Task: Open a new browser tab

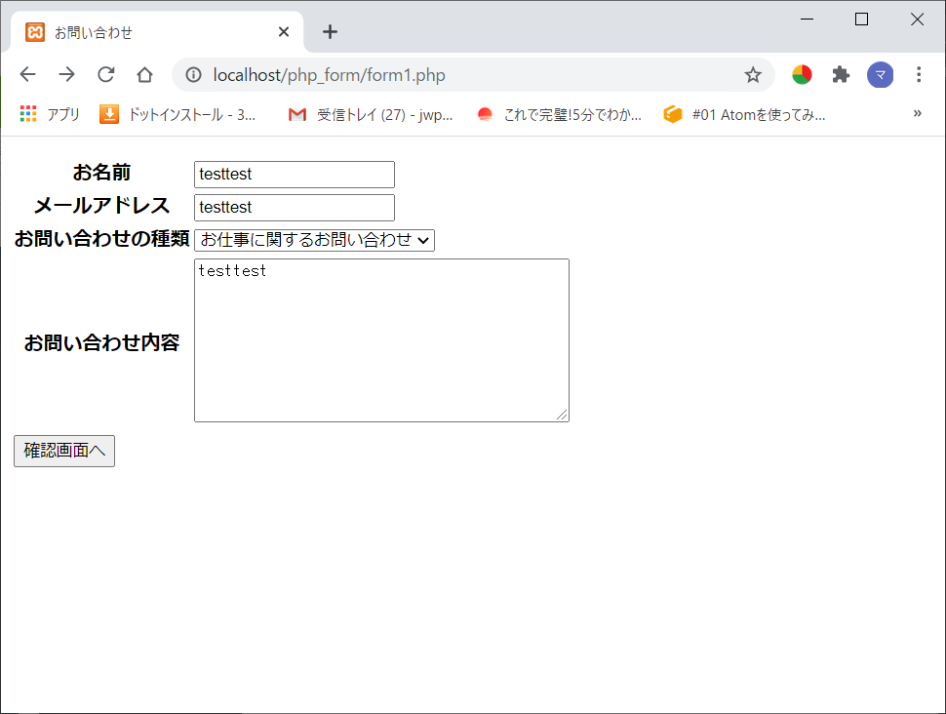Action: [x=330, y=32]
